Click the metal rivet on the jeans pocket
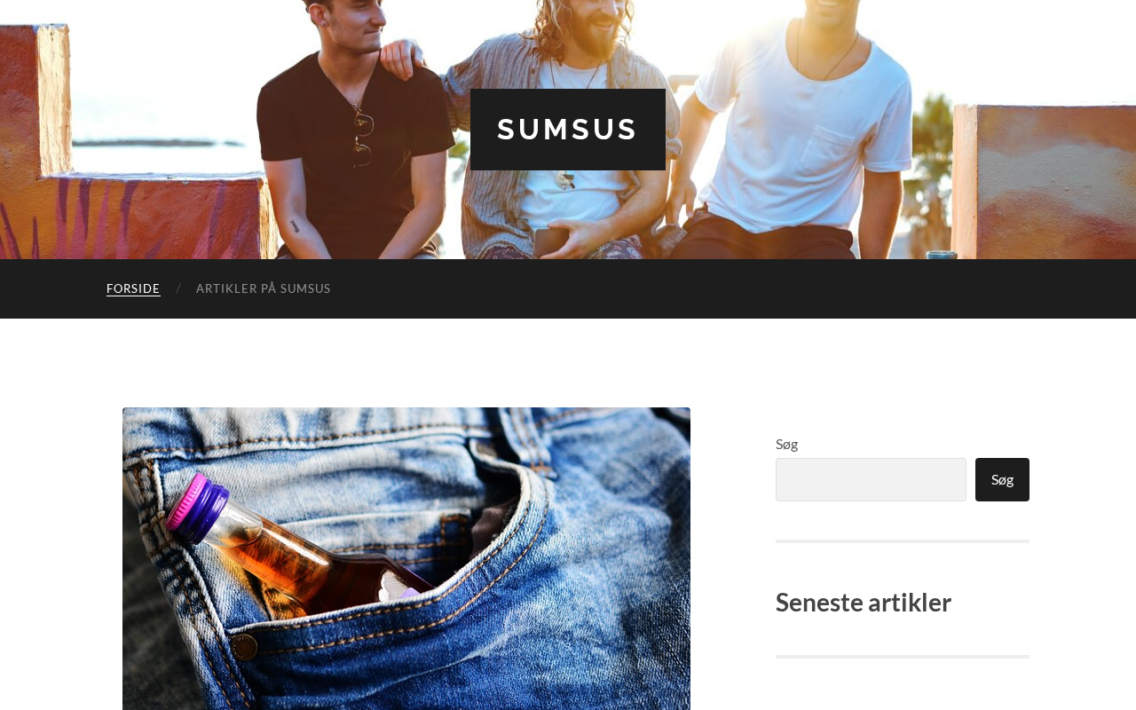The height and width of the screenshot is (710, 1136). click(x=244, y=644)
